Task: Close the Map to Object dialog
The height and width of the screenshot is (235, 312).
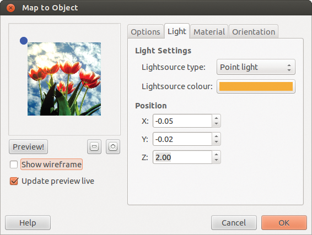Action: click(10, 8)
